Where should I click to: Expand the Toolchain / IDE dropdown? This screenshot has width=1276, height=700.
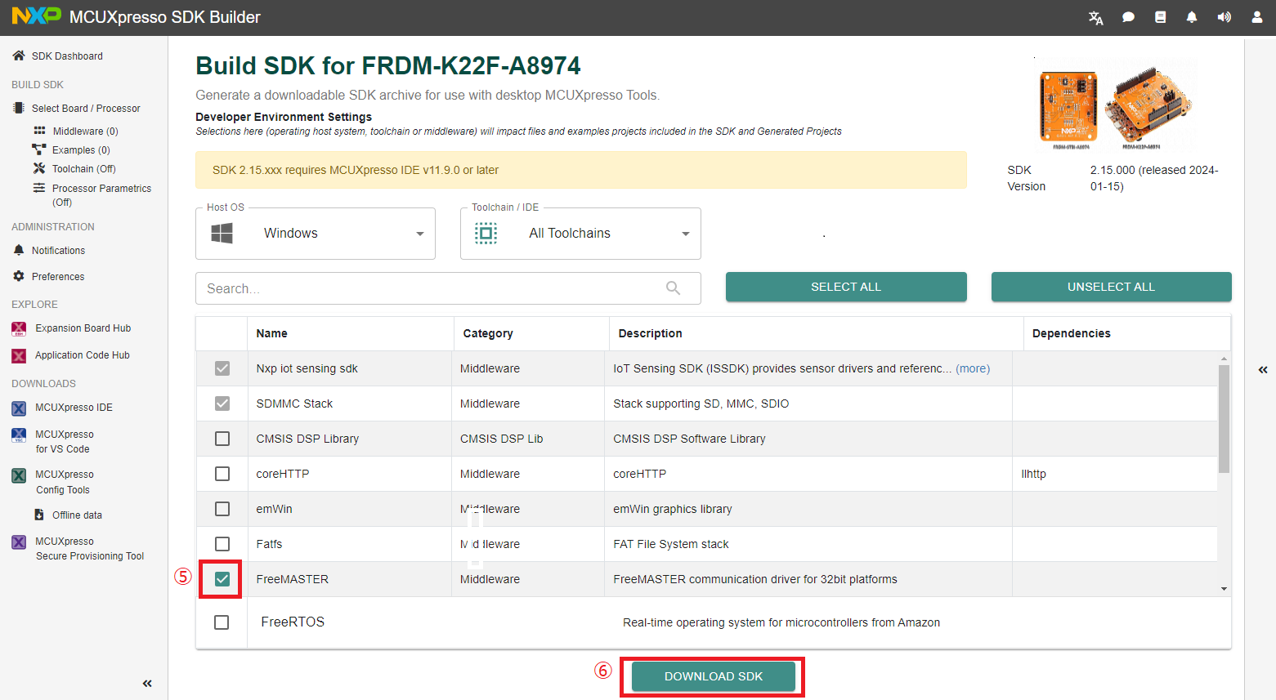coord(580,234)
